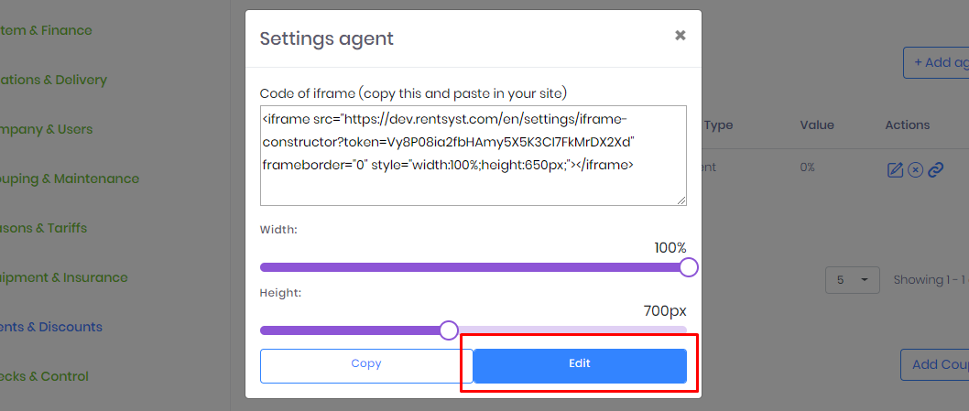Viewport: 969px width, 411px height.
Task: Go to Grouping & Maintenance section
Action: tap(70, 178)
